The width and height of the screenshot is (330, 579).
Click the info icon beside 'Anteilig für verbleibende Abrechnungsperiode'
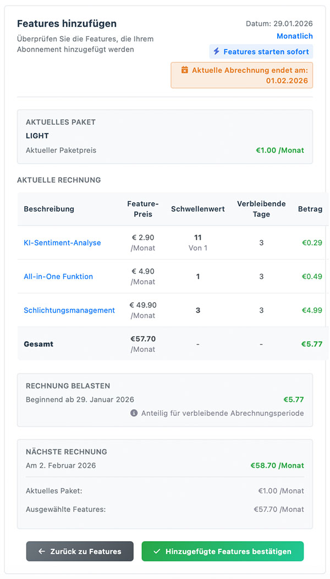134,413
